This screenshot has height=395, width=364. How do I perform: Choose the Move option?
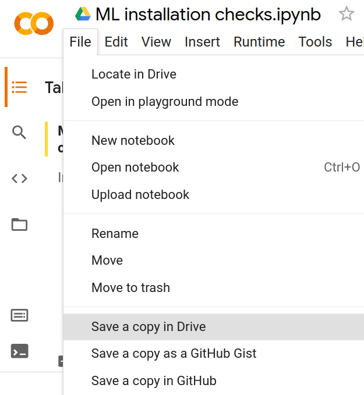pyautogui.click(x=214, y=260)
